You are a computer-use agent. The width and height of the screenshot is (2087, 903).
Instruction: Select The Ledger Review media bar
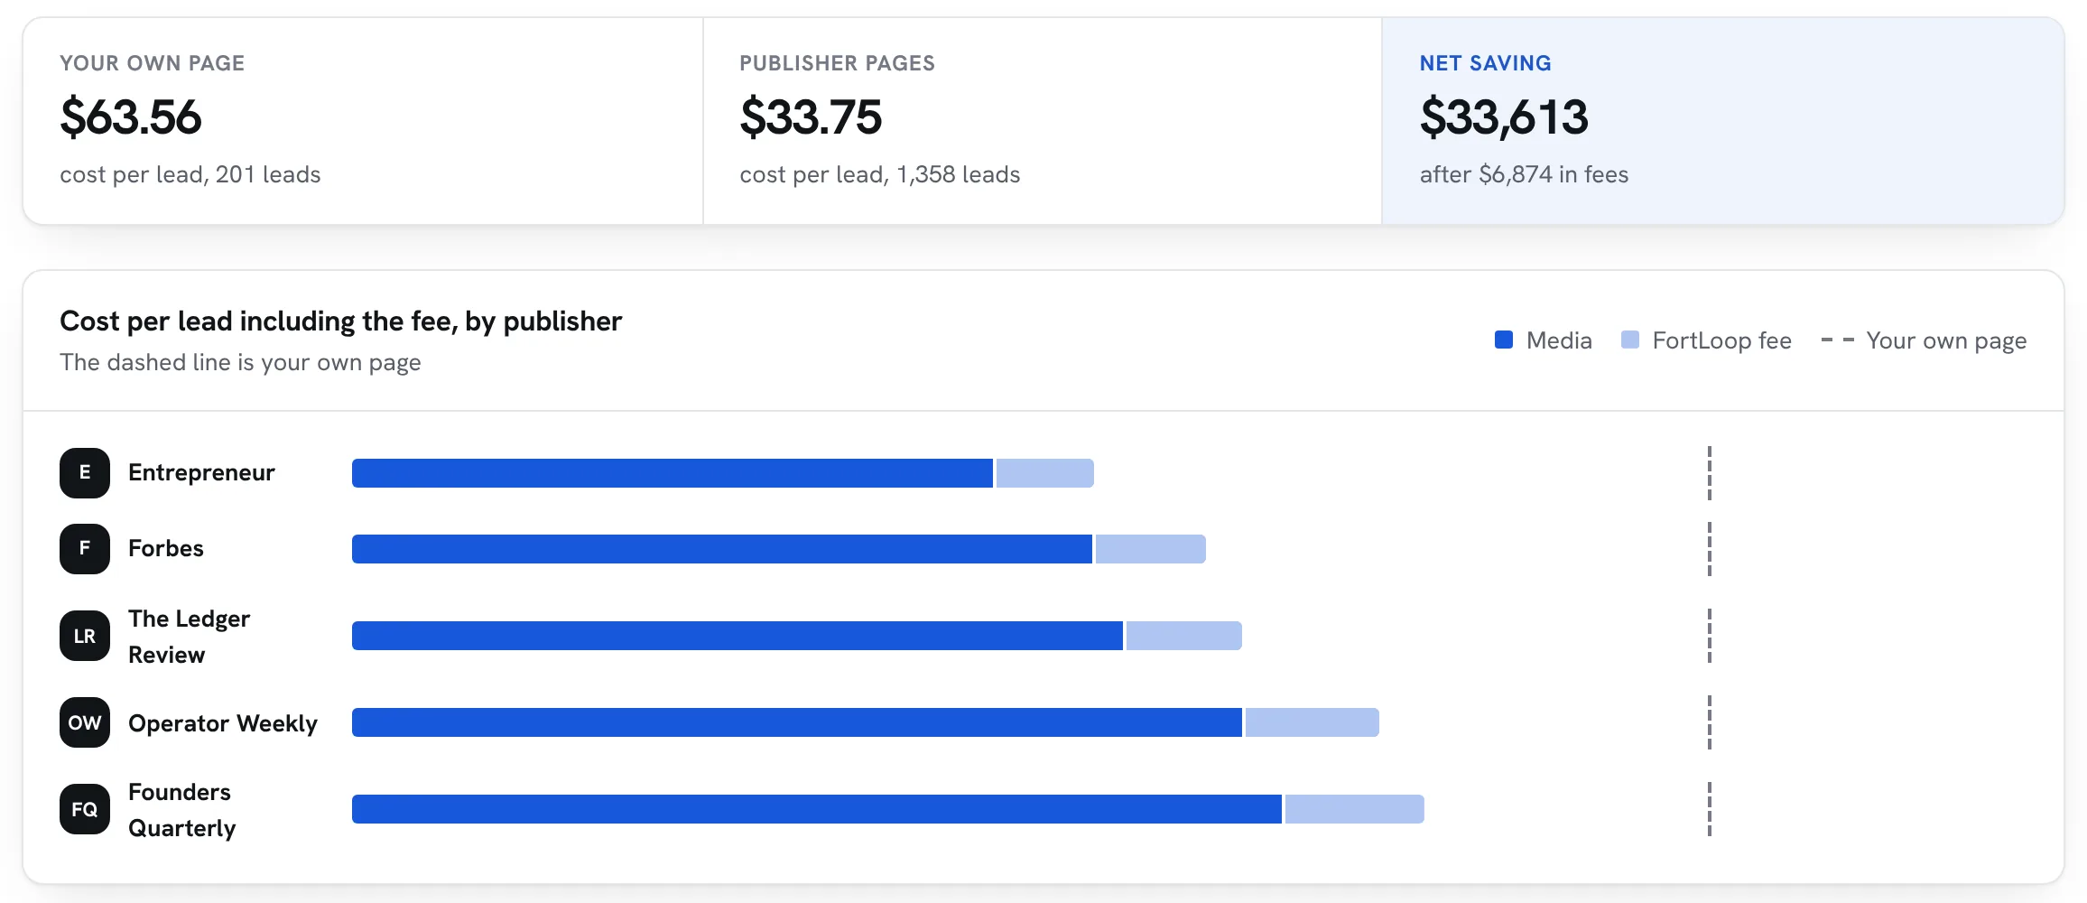(x=737, y=636)
